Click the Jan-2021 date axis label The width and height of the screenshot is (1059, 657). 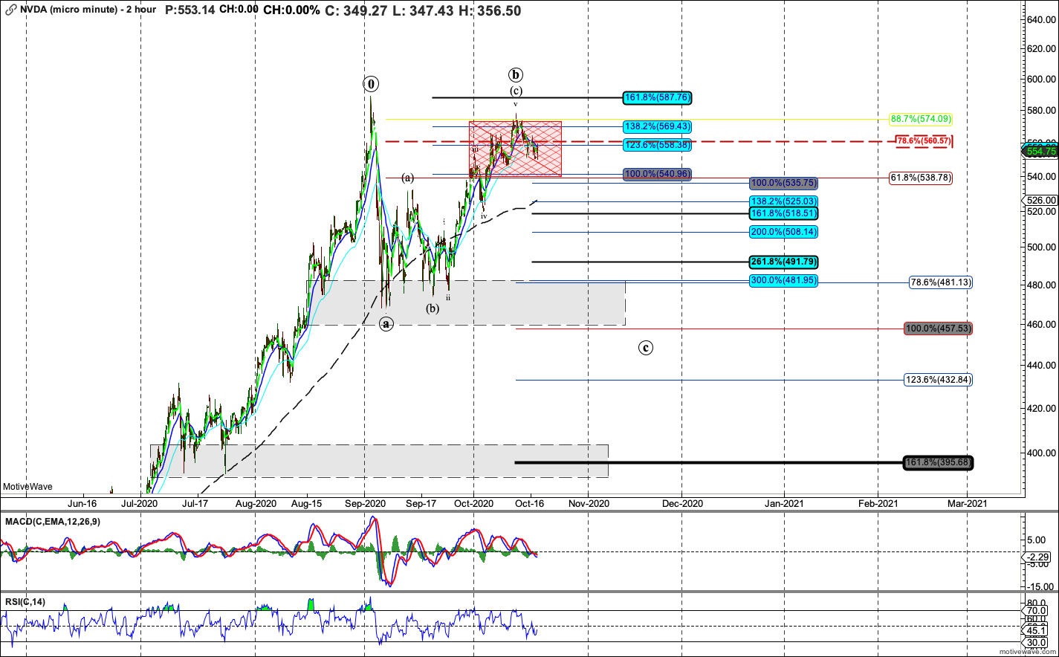784,503
